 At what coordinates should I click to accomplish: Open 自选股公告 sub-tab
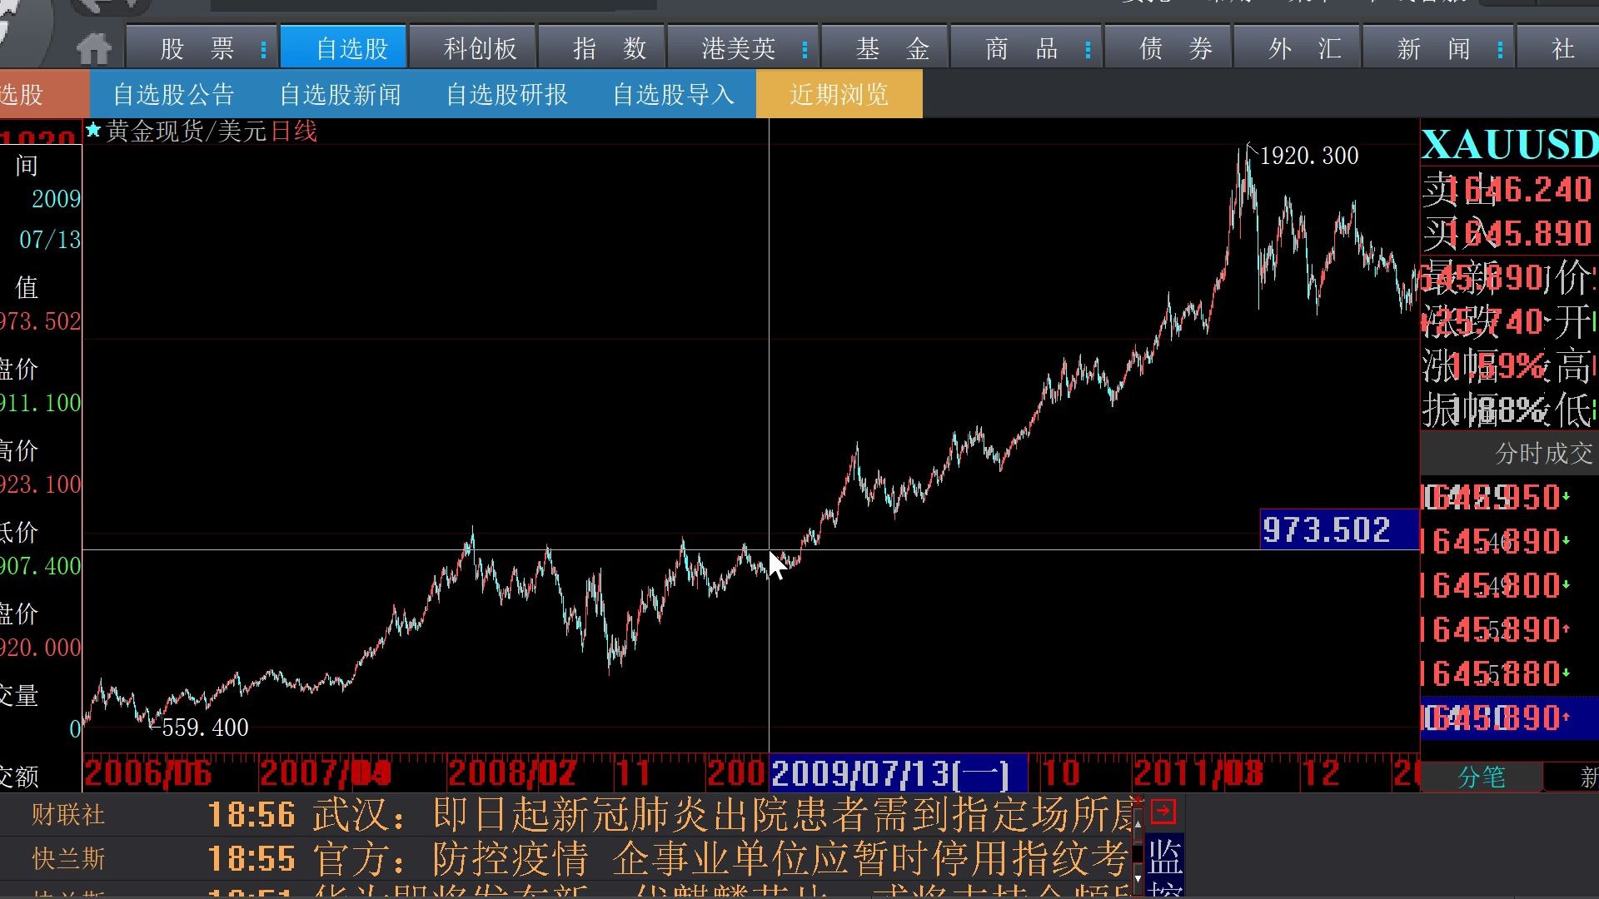[173, 94]
